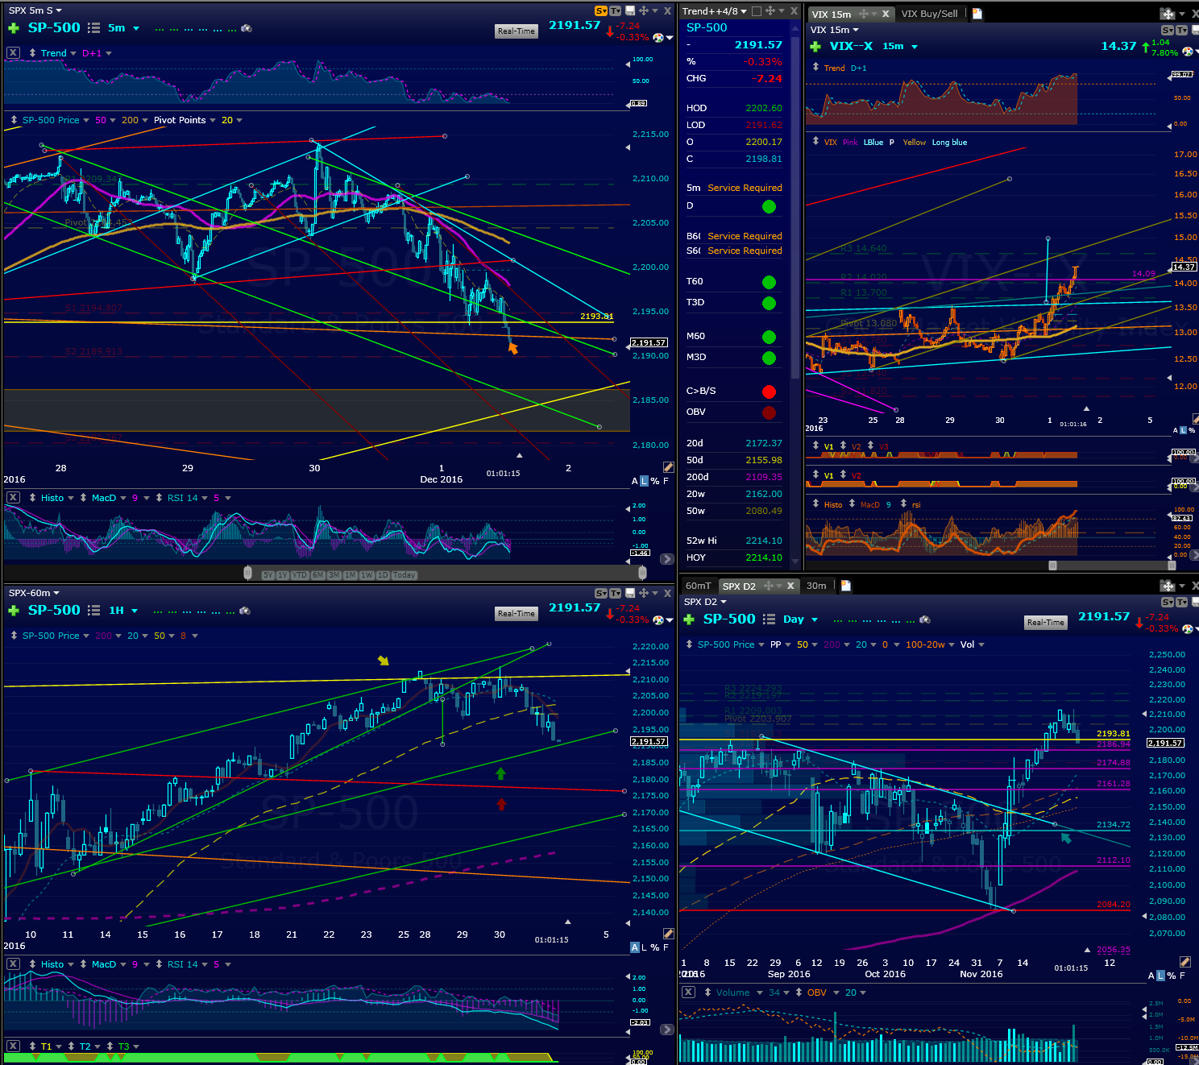Click orange S button in SPX 5m chart header
The image size is (1199, 1065).
601,10
